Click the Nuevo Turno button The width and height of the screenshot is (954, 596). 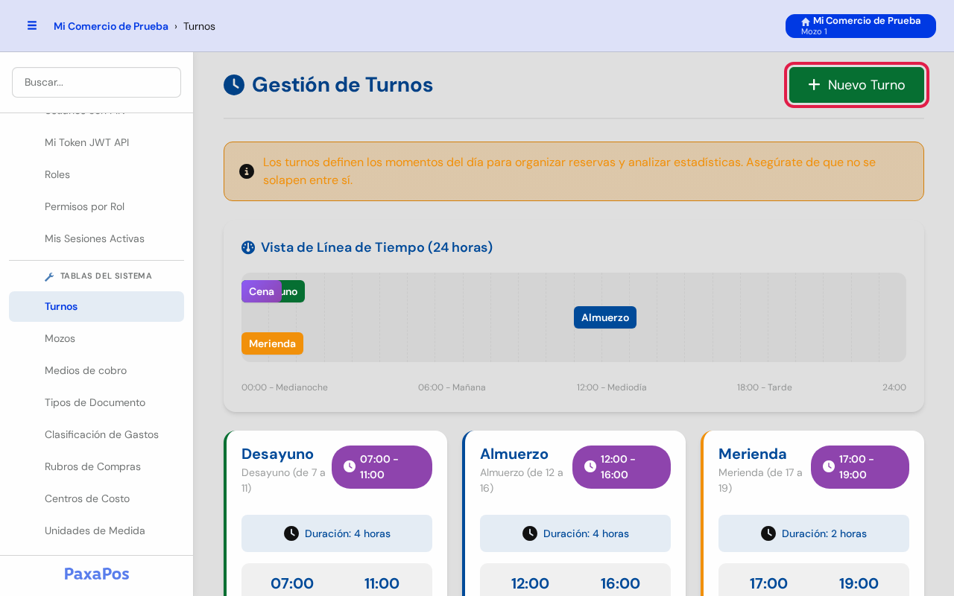coord(856,85)
